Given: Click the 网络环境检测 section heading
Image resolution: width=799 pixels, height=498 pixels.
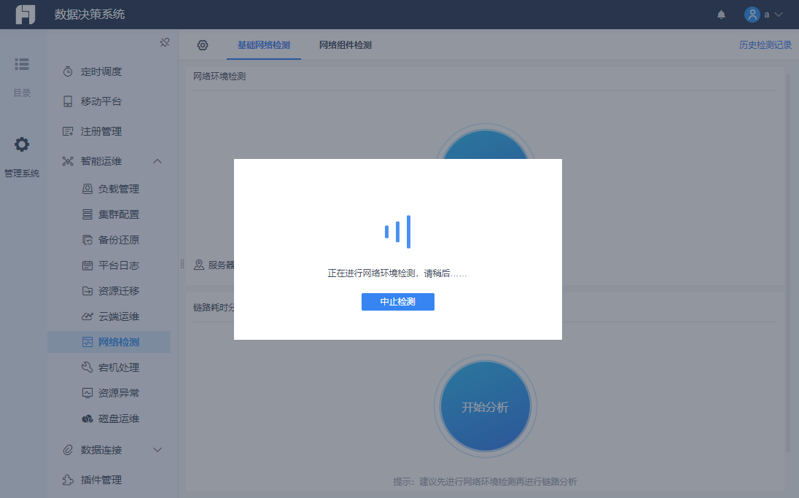Looking at the screenshot, I should pyautogui.click(x=219, y=77).
